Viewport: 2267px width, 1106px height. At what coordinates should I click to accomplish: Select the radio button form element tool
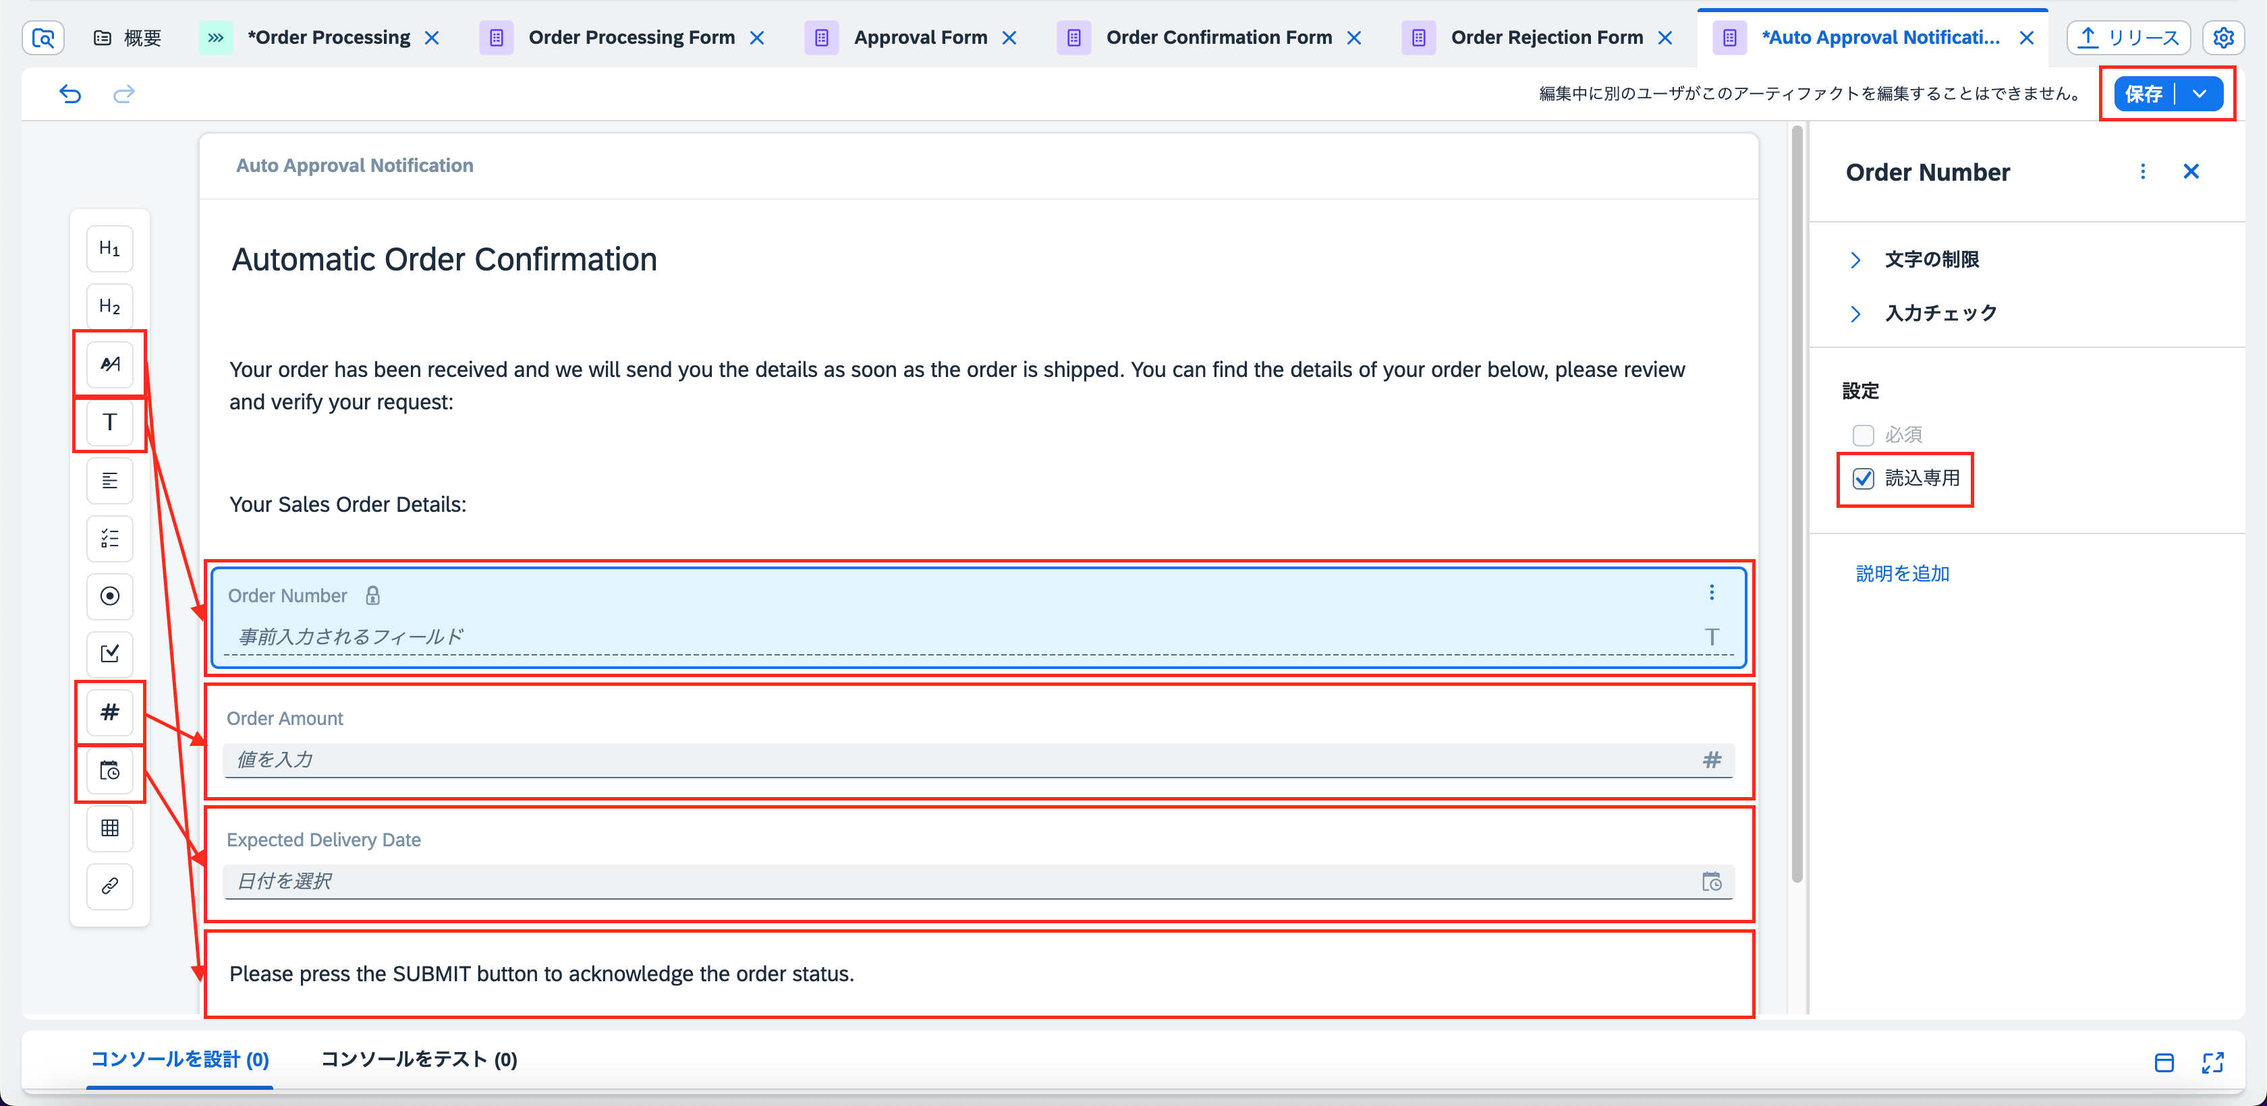coord(109,597)
